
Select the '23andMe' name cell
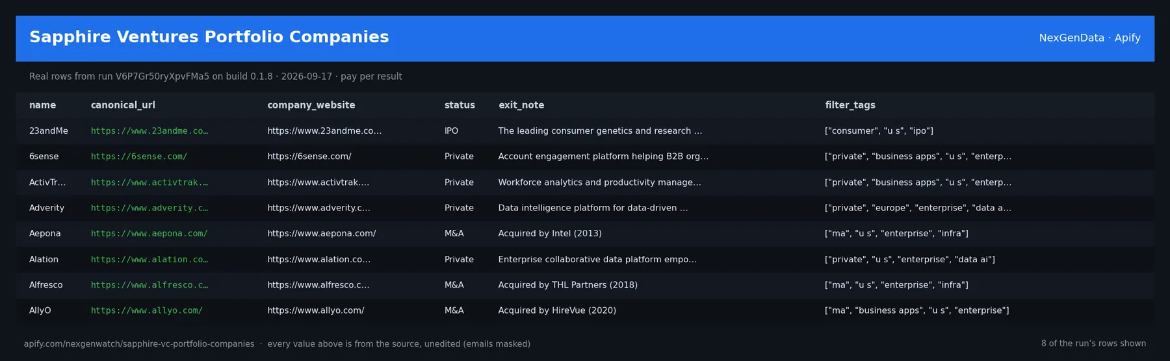tap(49, 131)
